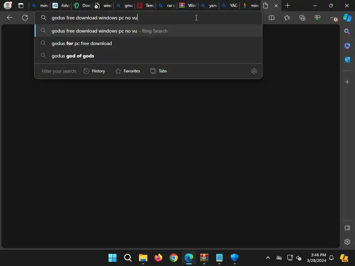Switch to the 'mine' tab with flame icon
The width and height of the screenshot is (355, 266).
[251, 6]
